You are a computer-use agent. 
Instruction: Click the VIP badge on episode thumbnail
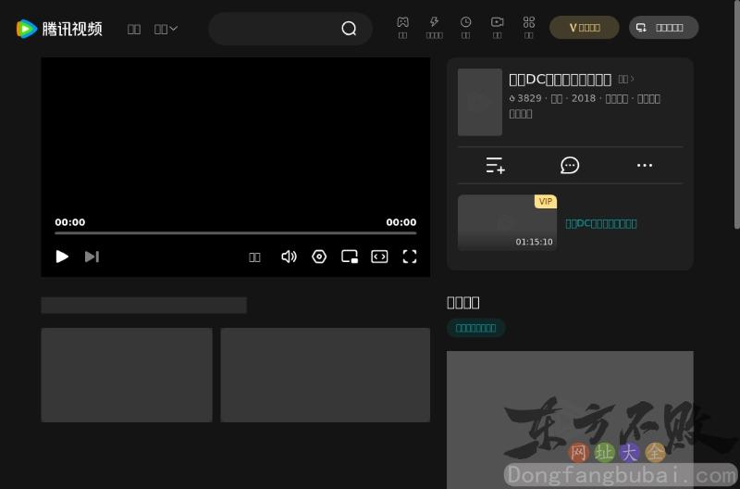coord(546,201)
